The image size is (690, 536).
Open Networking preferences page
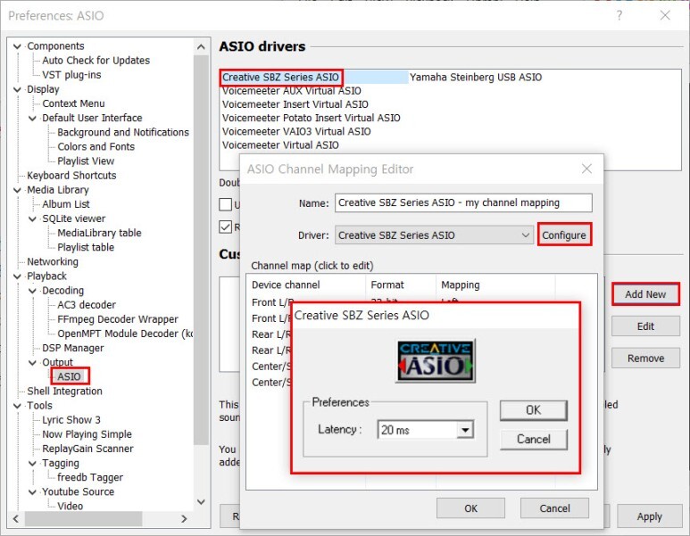[x=53, y=261]
